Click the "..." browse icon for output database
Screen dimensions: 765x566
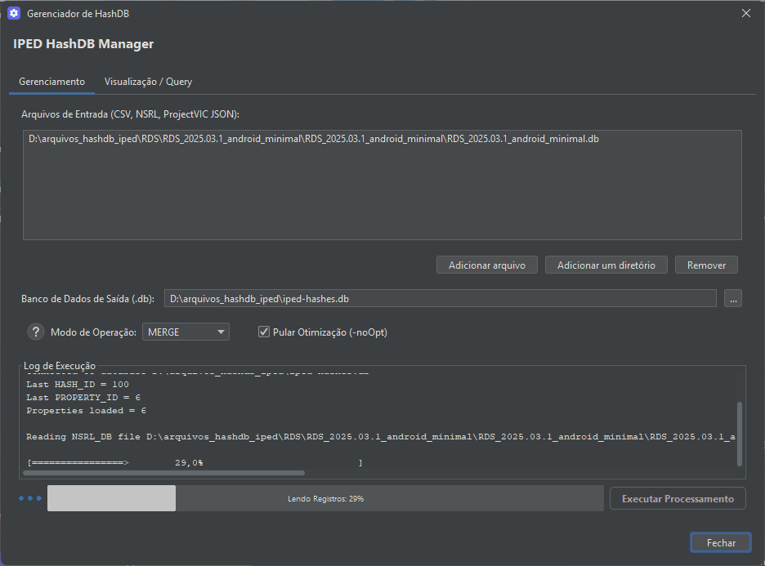click(733, 298)
